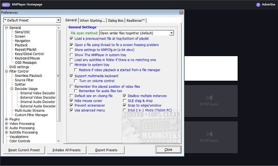Select Source Filter in the tree

pos(24,80)
